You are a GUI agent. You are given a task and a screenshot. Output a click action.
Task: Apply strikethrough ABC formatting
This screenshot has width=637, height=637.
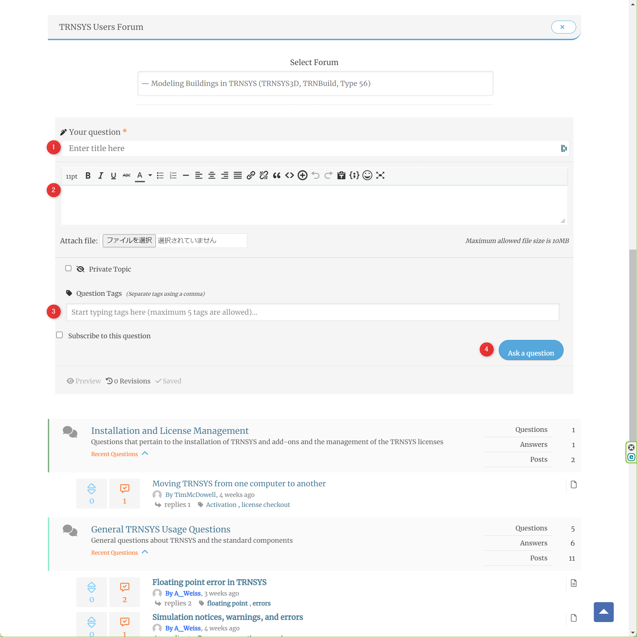tap(126, 176)
